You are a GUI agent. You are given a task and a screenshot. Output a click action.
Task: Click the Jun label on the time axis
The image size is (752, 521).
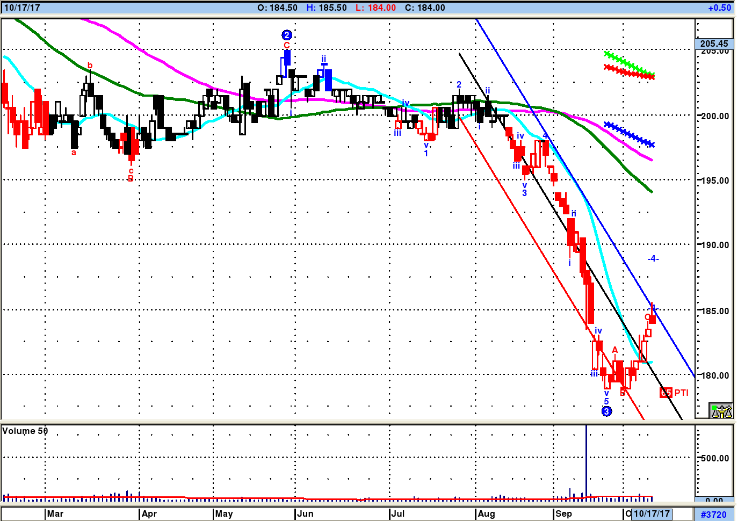[x=305, y=513]
